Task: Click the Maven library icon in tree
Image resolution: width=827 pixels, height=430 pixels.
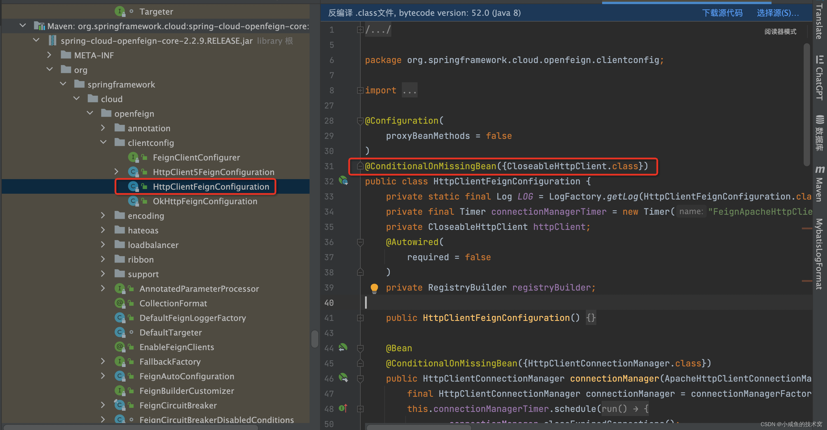Action: [x=39, y=26]
